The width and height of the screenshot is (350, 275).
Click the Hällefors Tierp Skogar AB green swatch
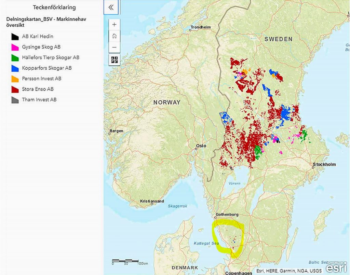click(x=15, y=57)
